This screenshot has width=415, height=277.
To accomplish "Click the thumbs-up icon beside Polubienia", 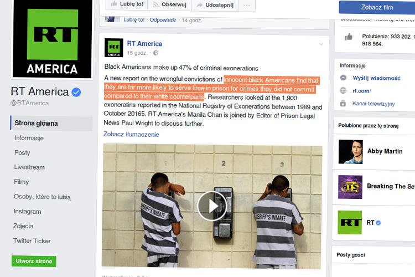I will pyautogui.click(x=349, y=37).
